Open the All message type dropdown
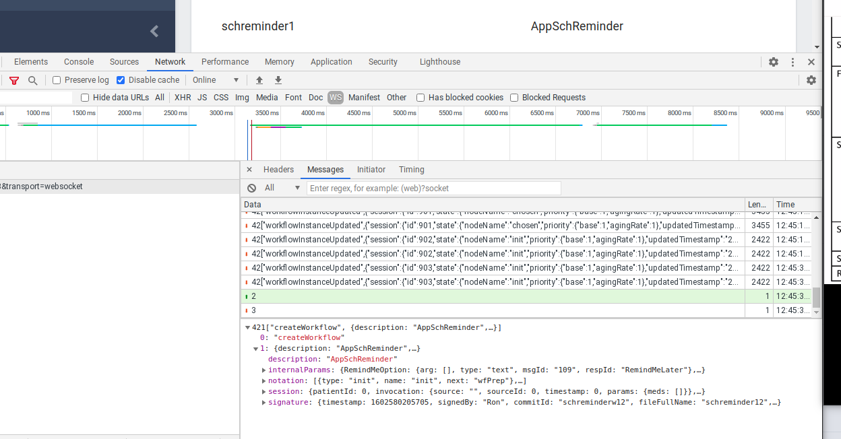Screen dimensions: 841x439 coord(282,188)
